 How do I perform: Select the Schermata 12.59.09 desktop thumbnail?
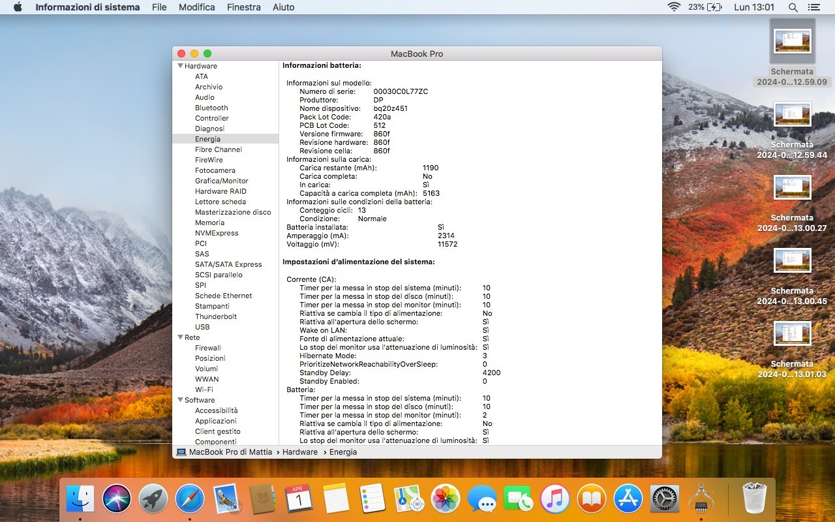point(792,42)
